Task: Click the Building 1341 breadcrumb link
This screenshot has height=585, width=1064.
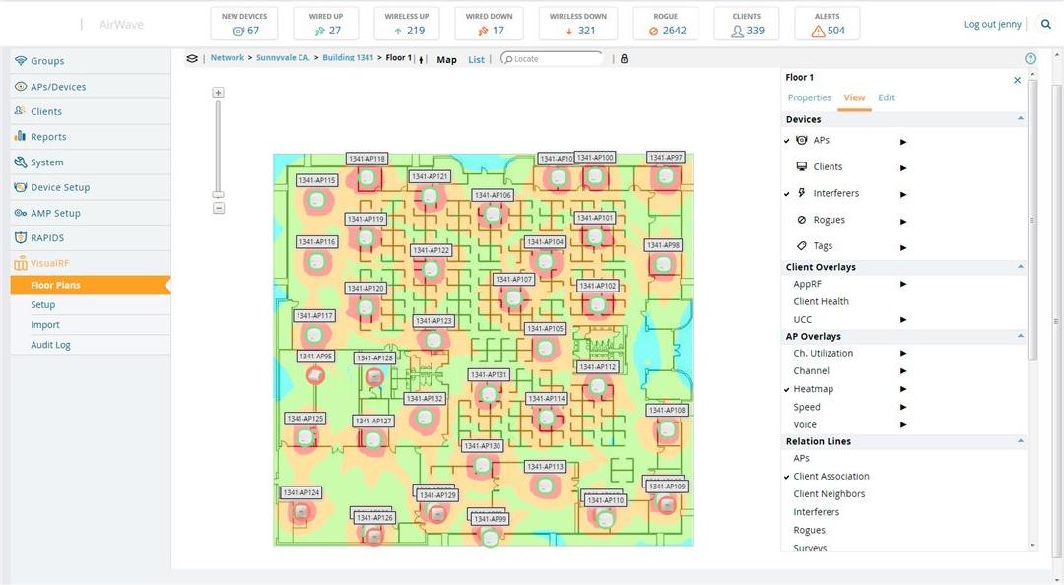Action: (x=348, y=58)
